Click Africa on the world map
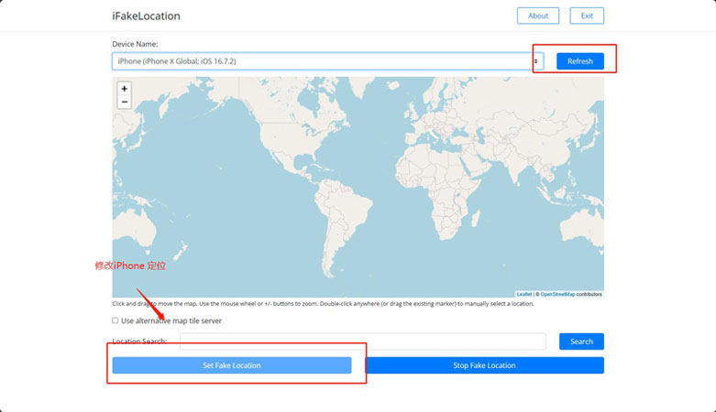The height and width of the screenshot is (412, 716). 445,206
